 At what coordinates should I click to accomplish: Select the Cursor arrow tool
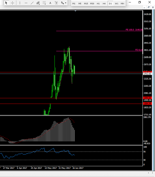tap(6, 3)
